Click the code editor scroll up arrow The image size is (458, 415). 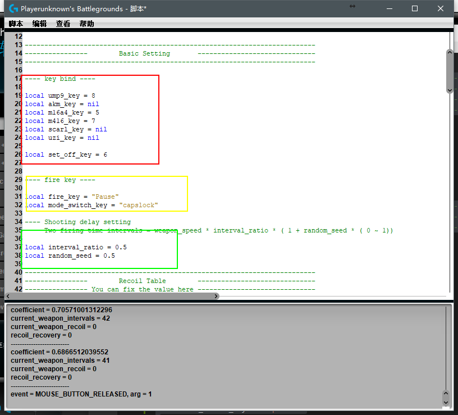[450, 52]
